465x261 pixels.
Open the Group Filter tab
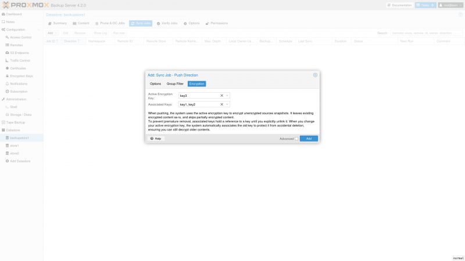[x=175, y=84]
